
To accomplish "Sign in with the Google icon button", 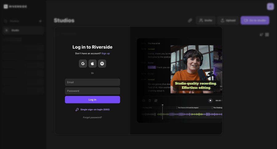I will click(83, 64).
